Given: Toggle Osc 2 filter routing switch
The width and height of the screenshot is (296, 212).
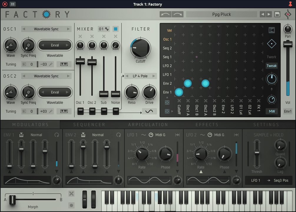Looking at the screenshot, I should point(92,111).
